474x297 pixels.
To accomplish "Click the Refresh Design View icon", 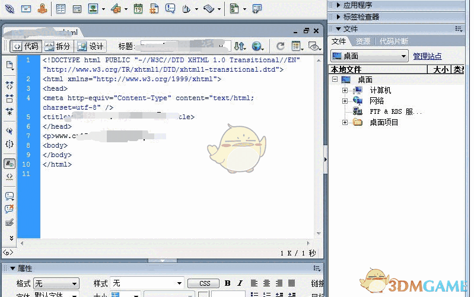I will tap(281, 46).
